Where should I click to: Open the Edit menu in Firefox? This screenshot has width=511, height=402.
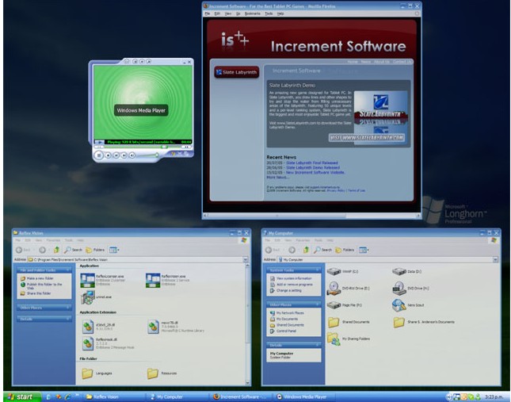click(x=217, y=13)
